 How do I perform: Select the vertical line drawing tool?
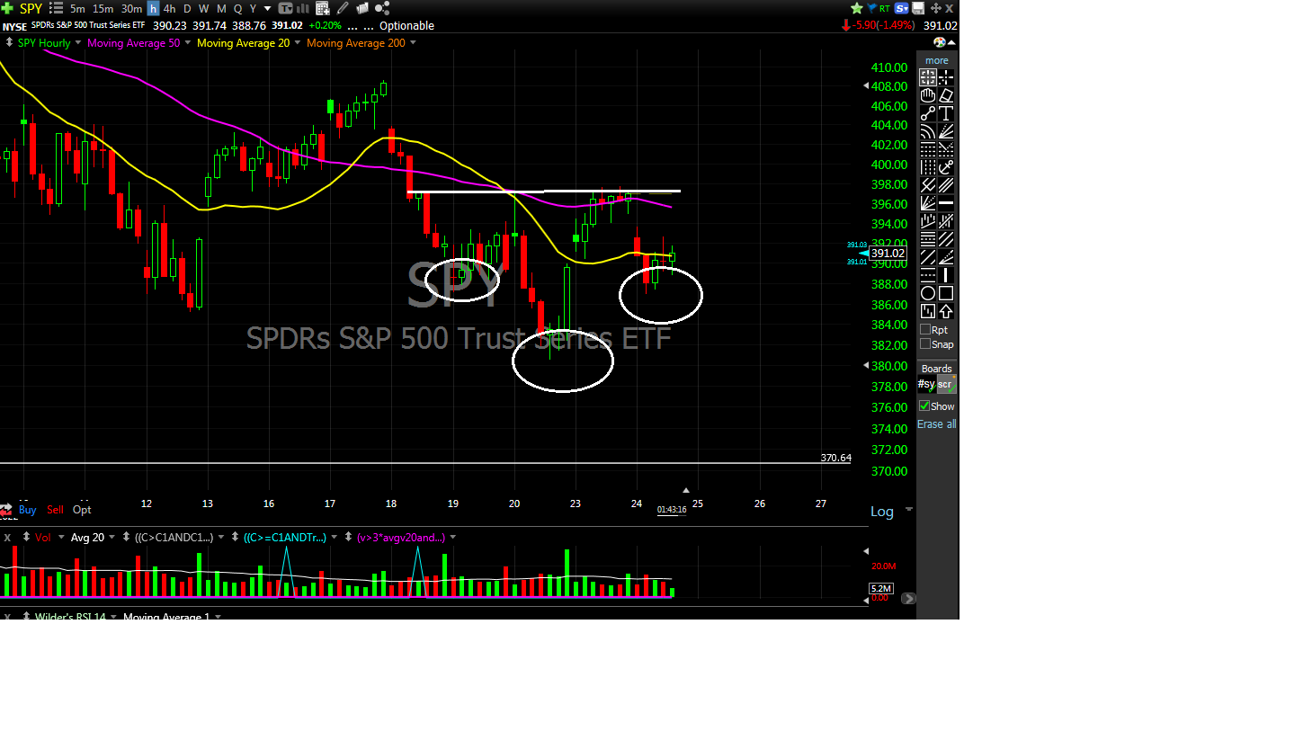(x=946, y=275)
